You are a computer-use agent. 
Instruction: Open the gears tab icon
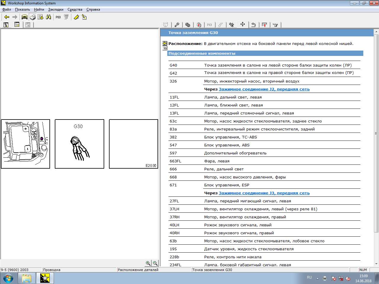click(x=188, y=25)
